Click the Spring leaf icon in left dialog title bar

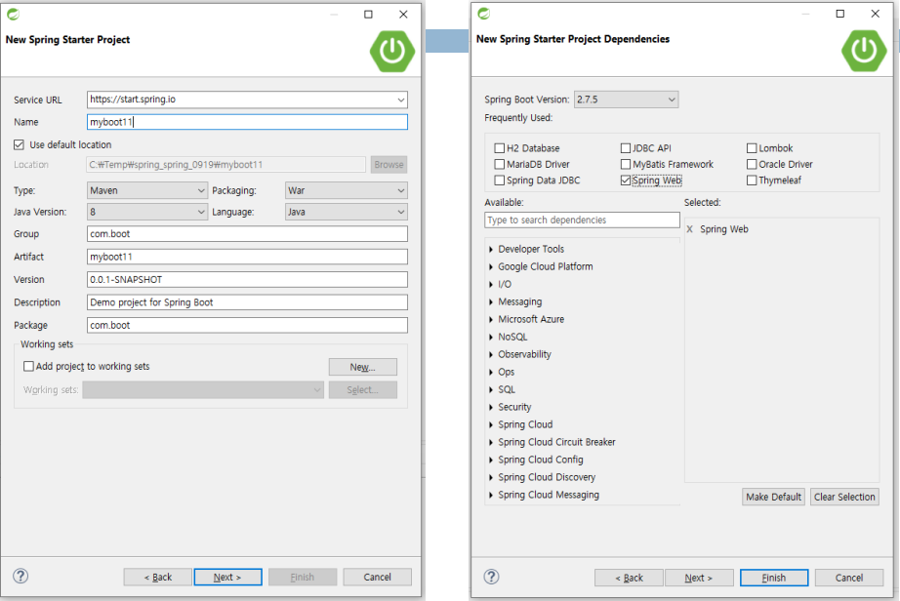(x=13, y=15)
